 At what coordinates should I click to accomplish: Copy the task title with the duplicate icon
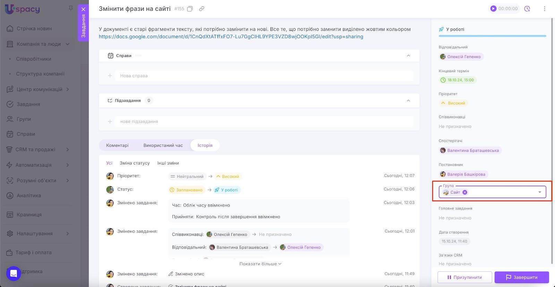pyautogui.click(x=190, y=9)
